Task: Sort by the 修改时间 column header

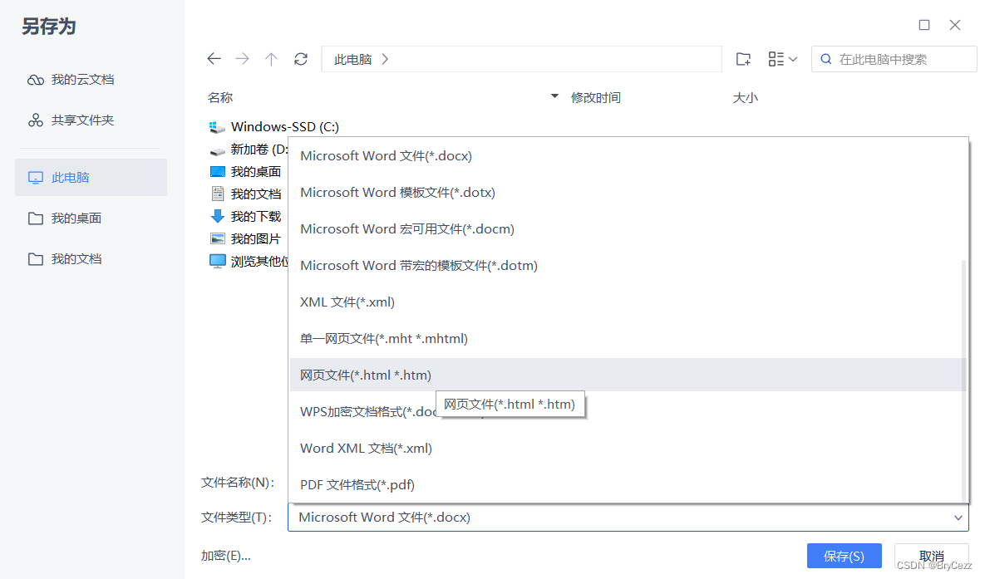Action: coord(595,97)
